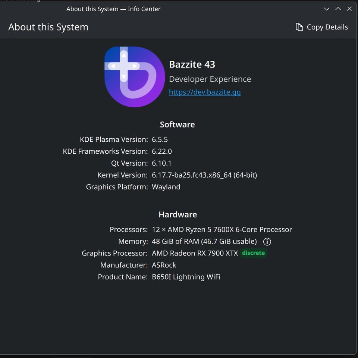Click the Copy Details clipboard icon
The width and height of the screenshot is (358, 358).
[299, 27]
